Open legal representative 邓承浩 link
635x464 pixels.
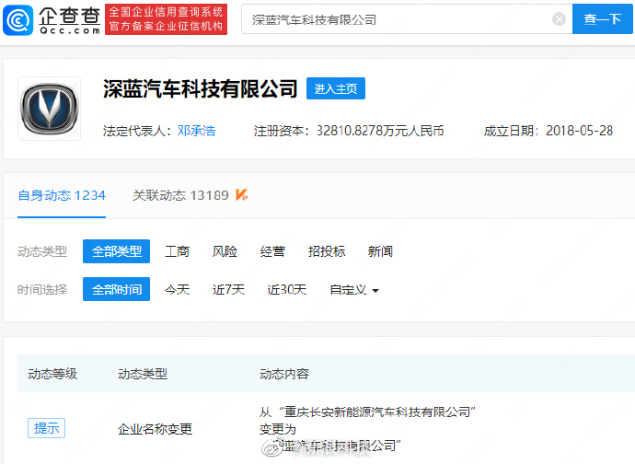[196, 131]
